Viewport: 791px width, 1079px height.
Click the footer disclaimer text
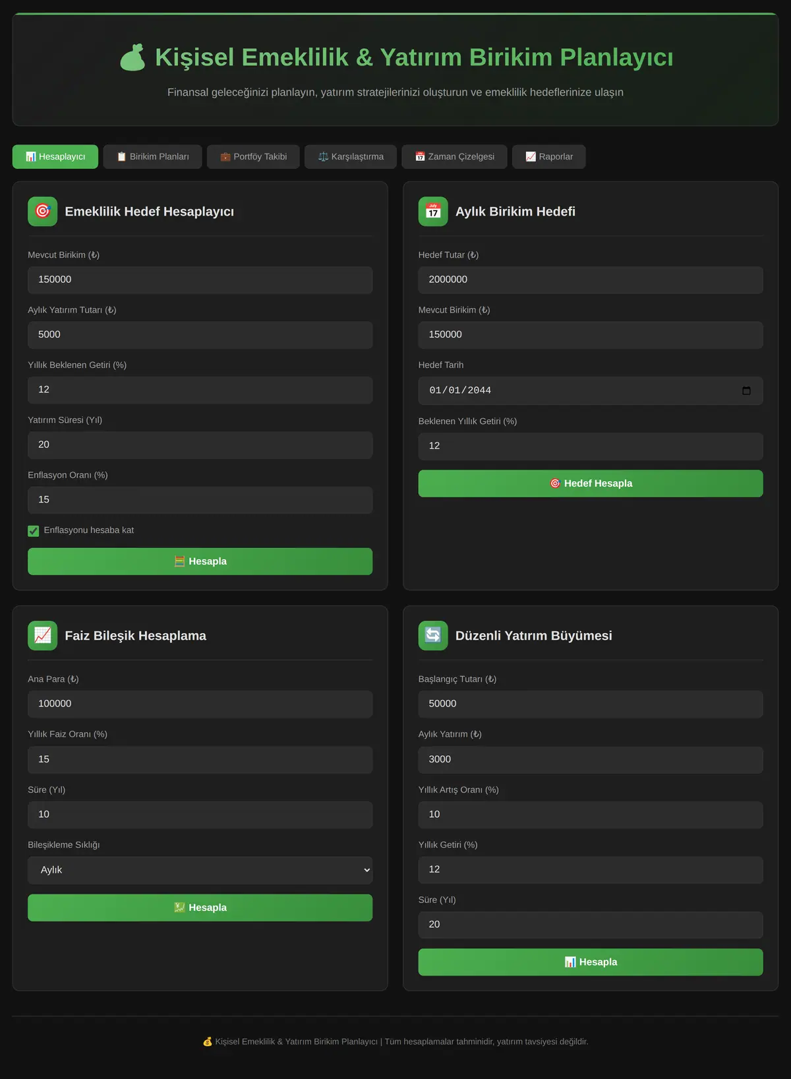(x=395, y=1042)
